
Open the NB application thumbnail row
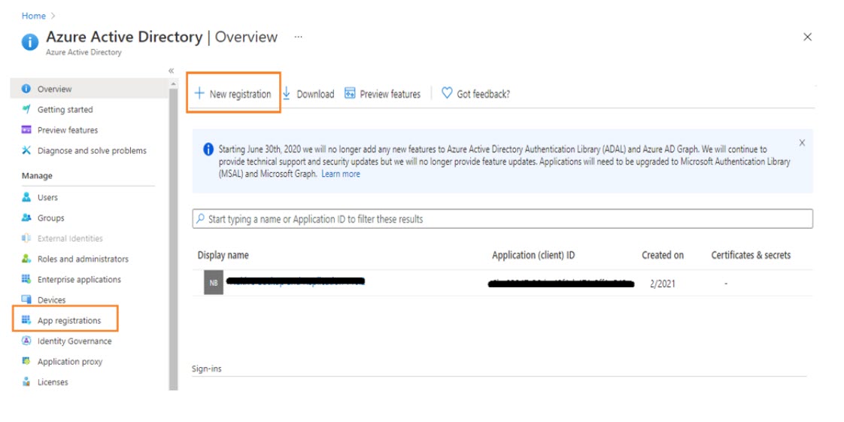(x=214, y=283)
